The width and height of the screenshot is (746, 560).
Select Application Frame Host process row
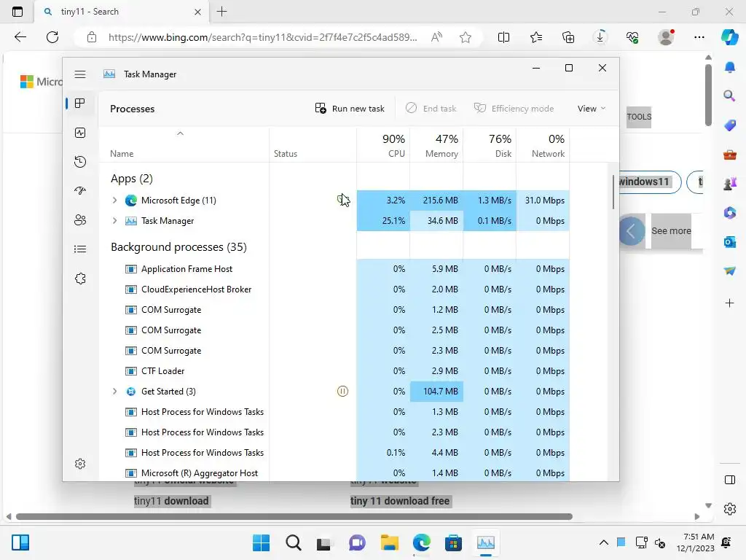pos(334,269)
